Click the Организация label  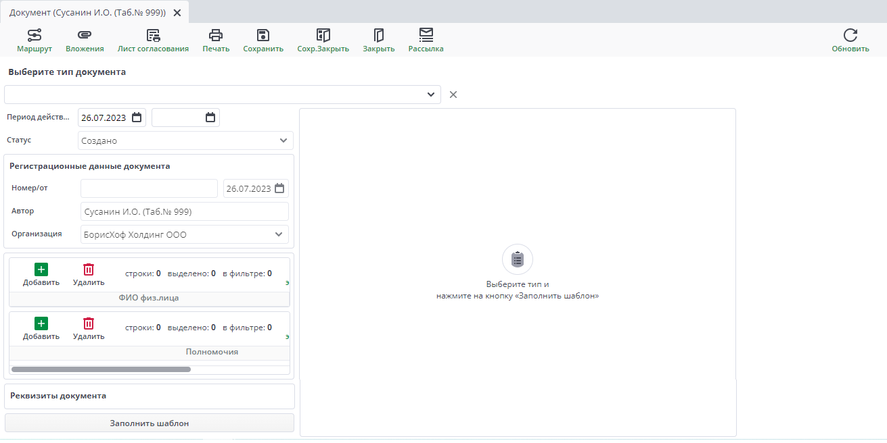coord(37,234)
